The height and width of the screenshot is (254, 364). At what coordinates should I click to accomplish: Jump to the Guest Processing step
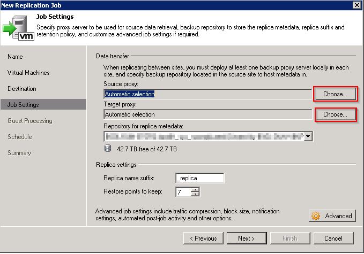(x=30, y=121)
